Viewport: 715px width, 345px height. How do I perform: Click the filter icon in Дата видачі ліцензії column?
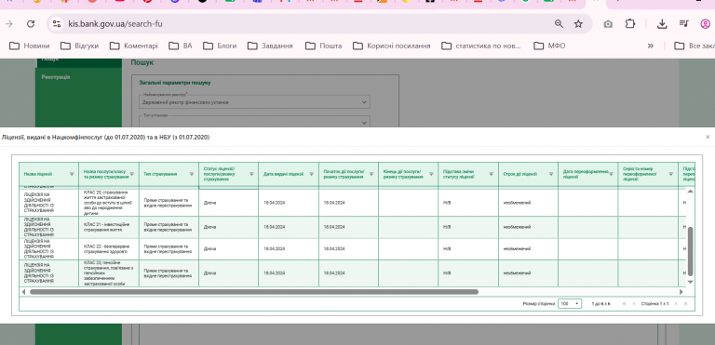click(x=312, y=174)
